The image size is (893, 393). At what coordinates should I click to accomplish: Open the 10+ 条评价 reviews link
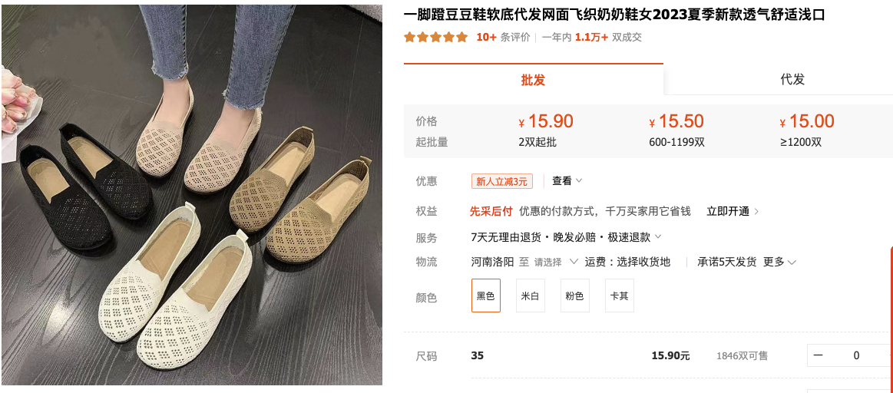click(504, 37)
